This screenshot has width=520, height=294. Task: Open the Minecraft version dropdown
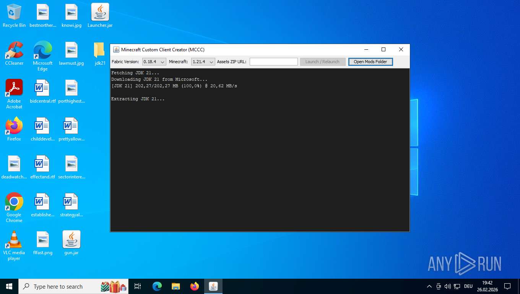pyautogui.click(x=203, y=62)
